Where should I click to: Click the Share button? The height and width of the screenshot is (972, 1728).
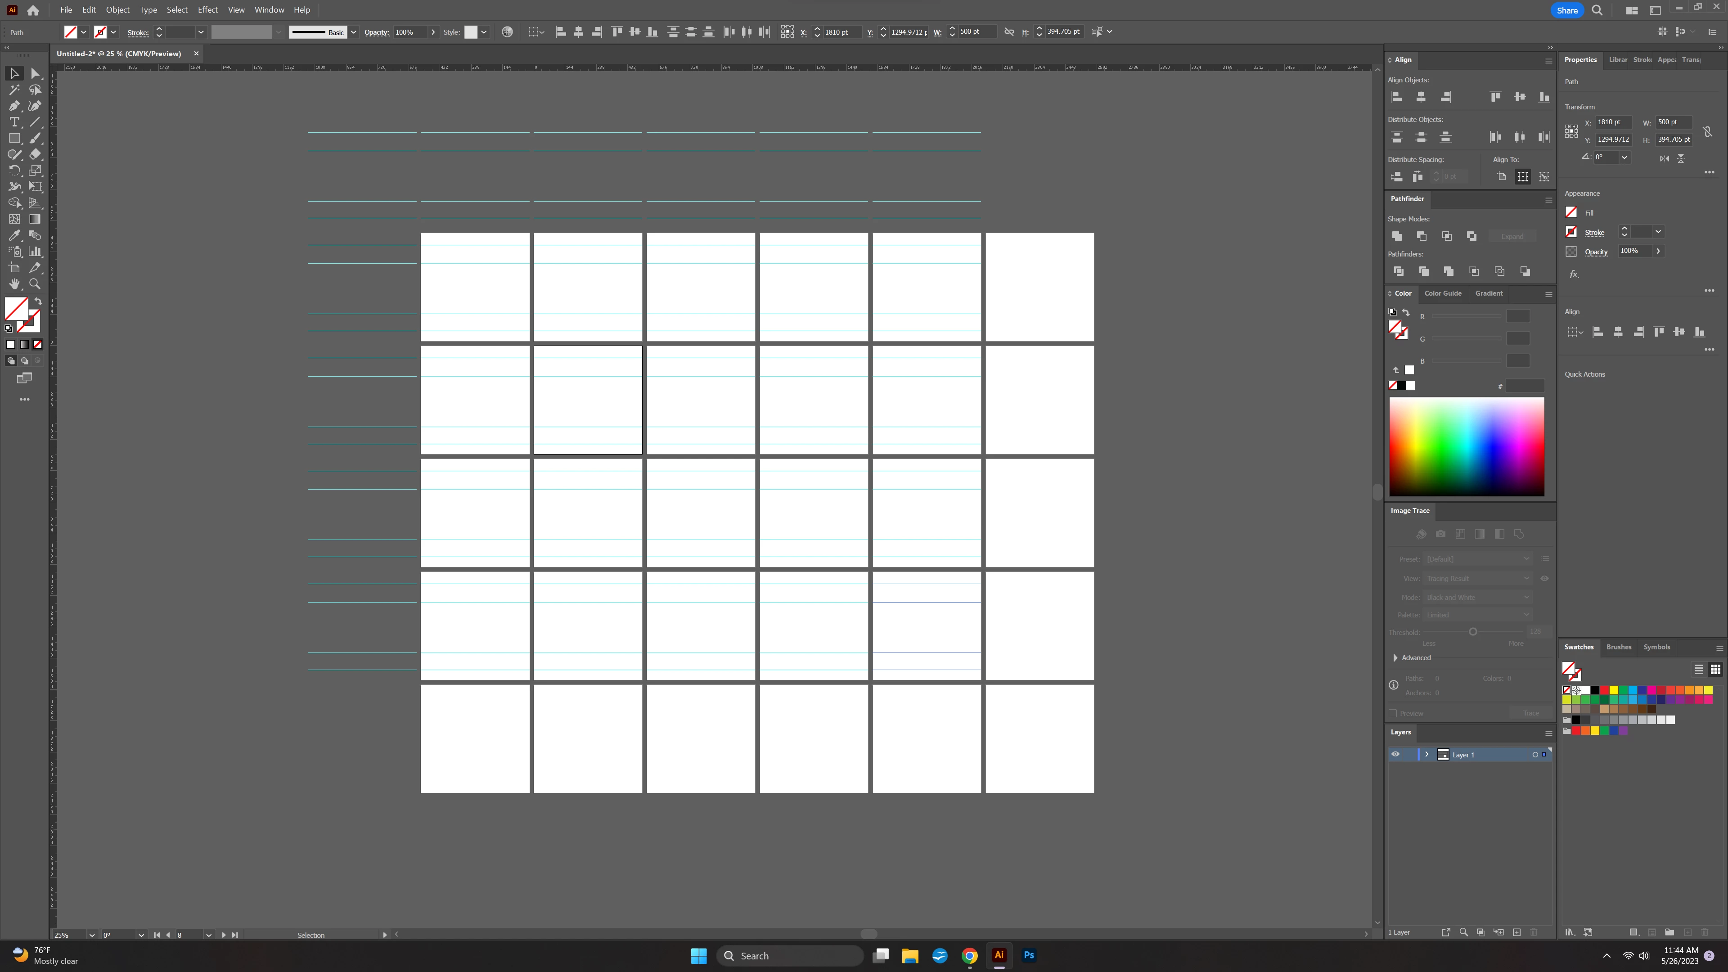(1567, 10)
